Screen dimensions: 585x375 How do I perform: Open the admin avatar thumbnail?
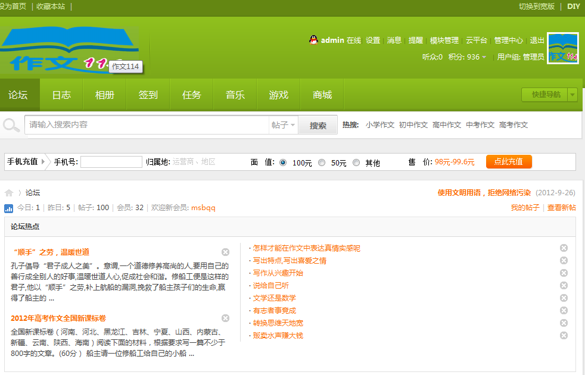coord(562,48)
